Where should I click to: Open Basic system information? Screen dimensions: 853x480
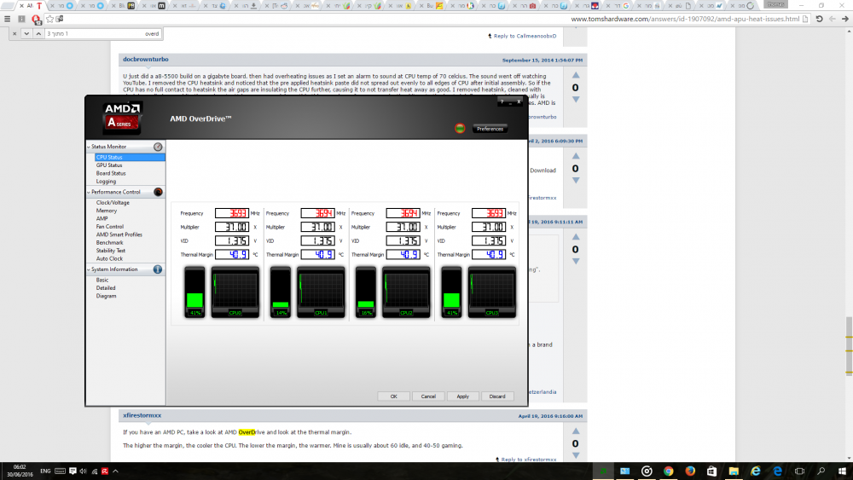102,280
